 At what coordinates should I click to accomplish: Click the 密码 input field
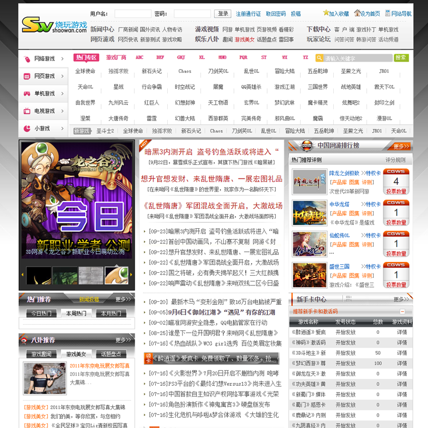[192, 14]
